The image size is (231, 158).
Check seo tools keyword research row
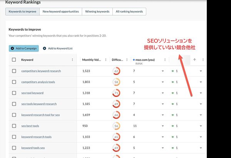(14, 104)
